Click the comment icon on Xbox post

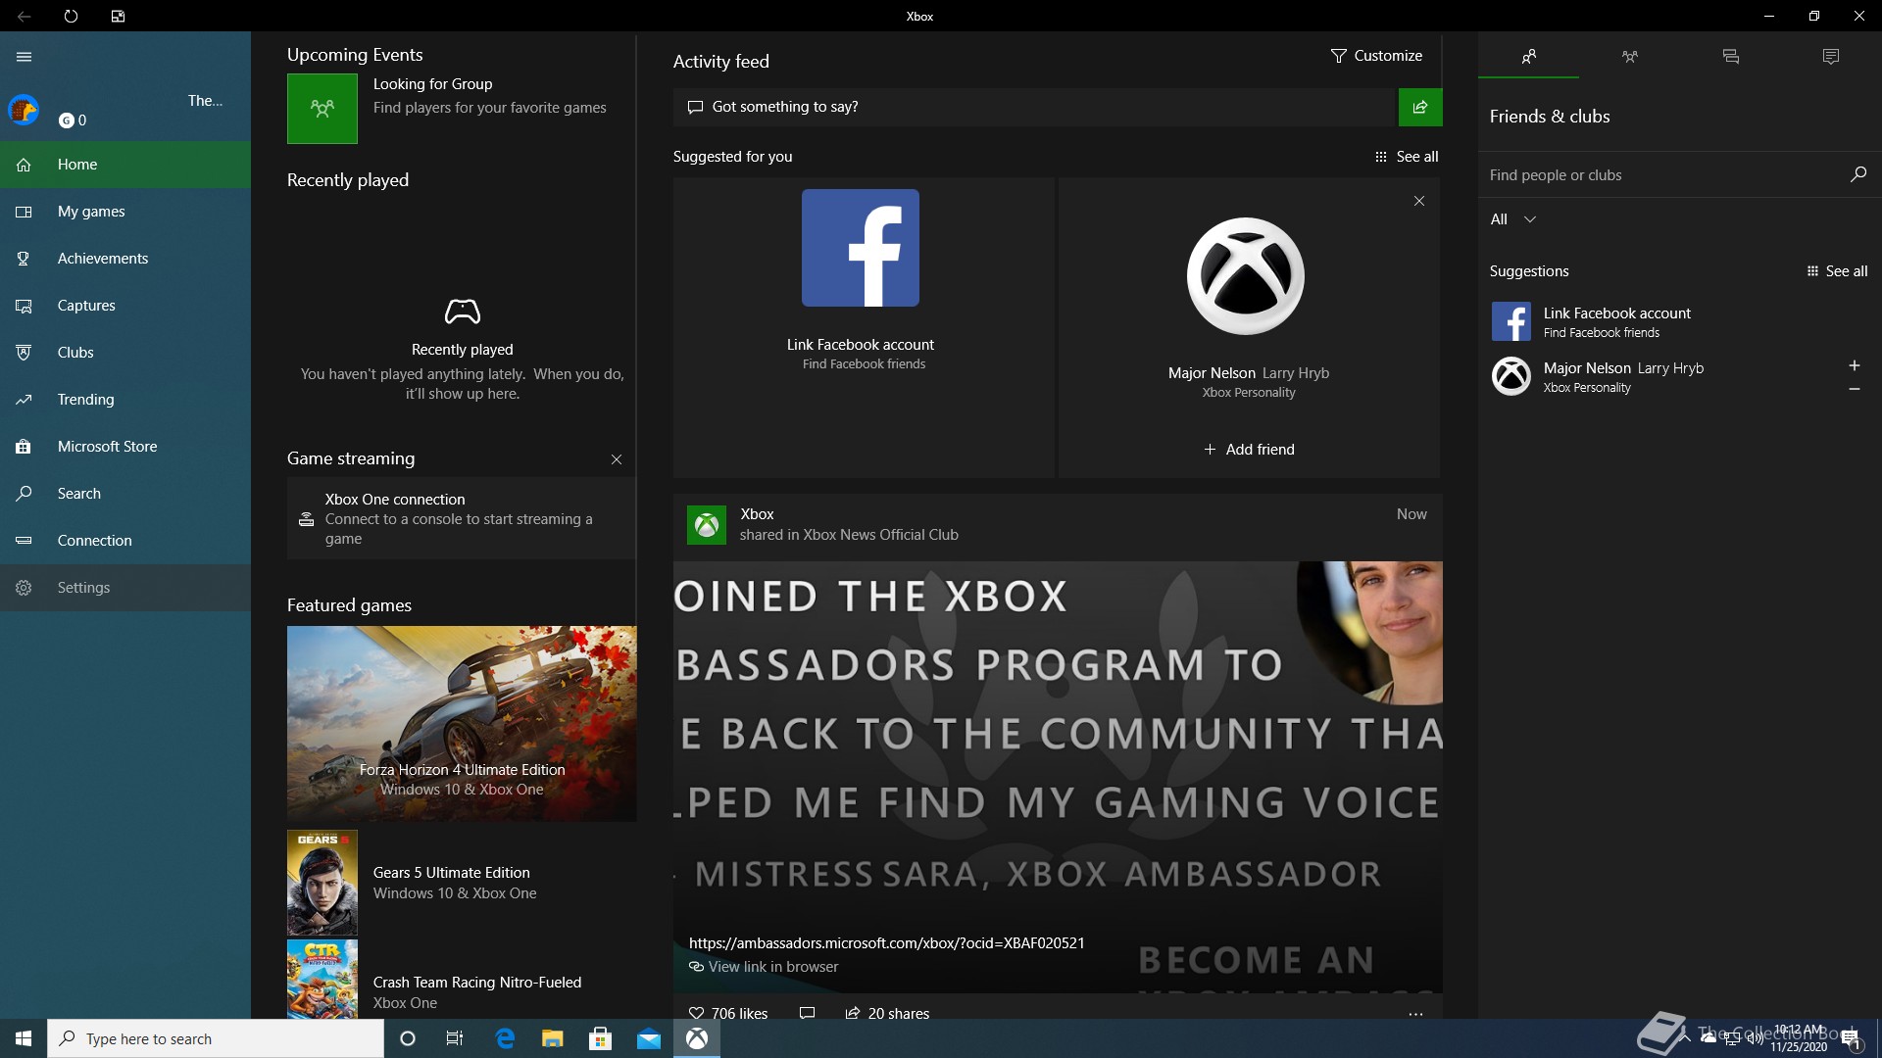point(808,1013)
